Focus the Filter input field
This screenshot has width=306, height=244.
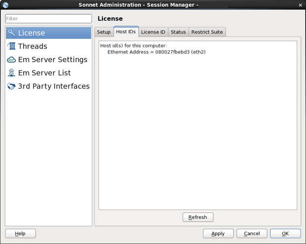pos(48,19)
